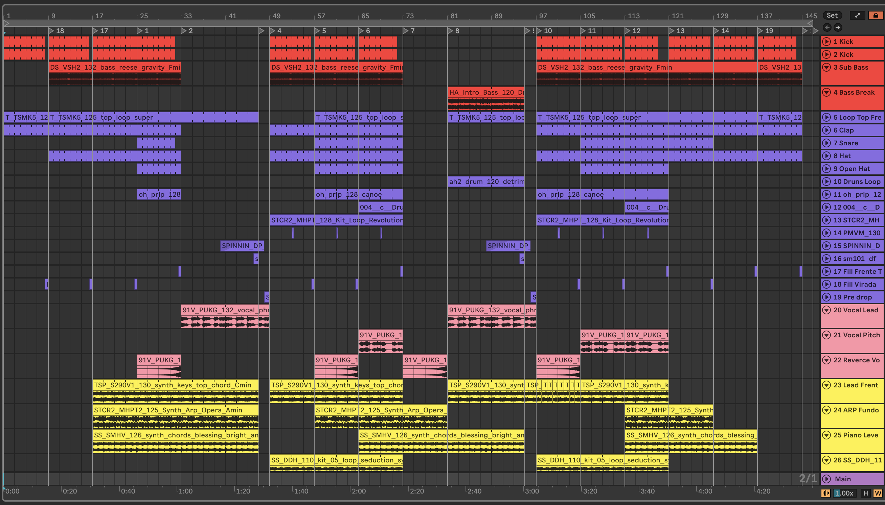Unfold the 6 Clap track

[x=827, y=130]
